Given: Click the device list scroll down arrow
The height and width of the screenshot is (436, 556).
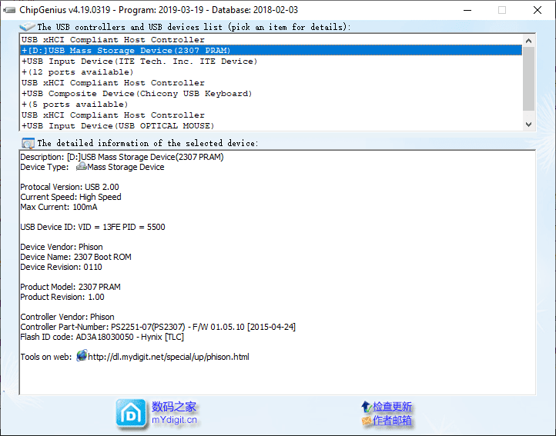Looking at the screenshot, I should coord(529,125).
